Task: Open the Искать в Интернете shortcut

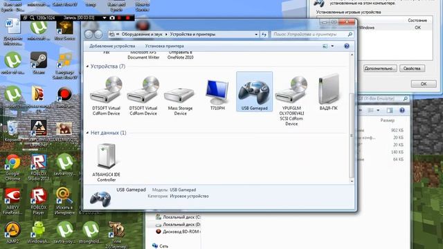Action: click(64, 201)
